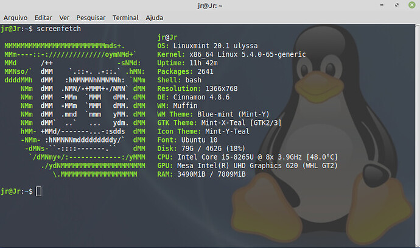Open the Editar menu
The height and width of the screenshot is (248, 420).
pos(43,18)
